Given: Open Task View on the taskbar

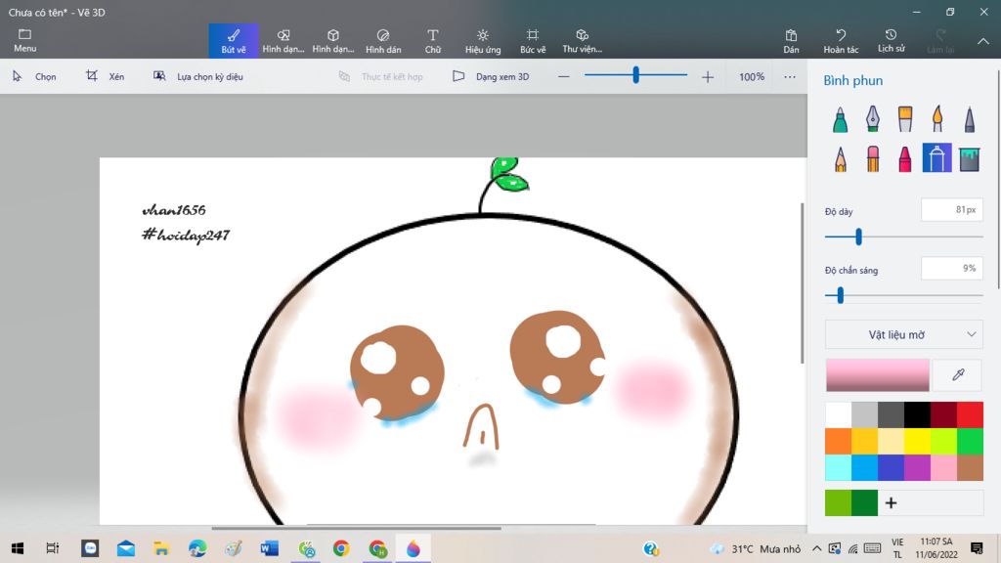Looking at the screenshot, I should [53, 548].
